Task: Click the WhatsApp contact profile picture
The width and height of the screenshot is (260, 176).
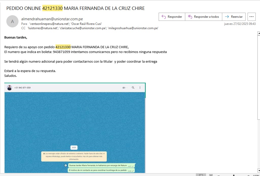Action: [10, 88]
